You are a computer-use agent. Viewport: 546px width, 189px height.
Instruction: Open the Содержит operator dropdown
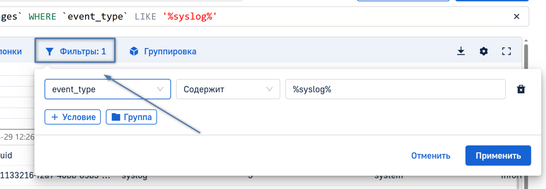[x=228, y=89]
